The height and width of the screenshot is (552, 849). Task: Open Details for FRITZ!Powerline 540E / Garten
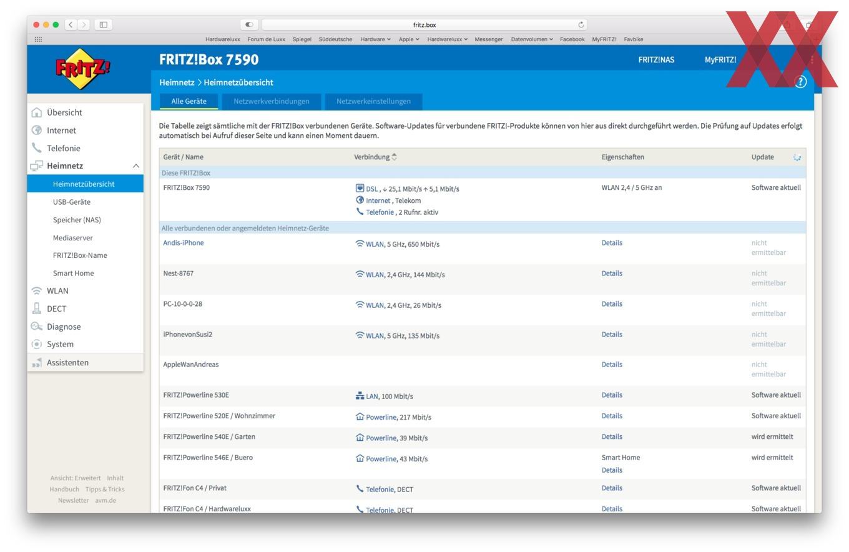[612, 437]
